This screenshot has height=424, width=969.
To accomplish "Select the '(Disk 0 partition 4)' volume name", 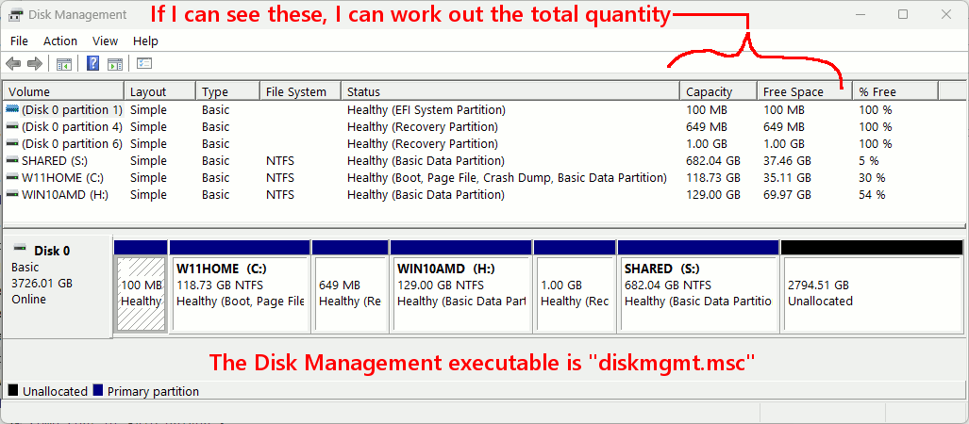I will click(x=72, y=127).
